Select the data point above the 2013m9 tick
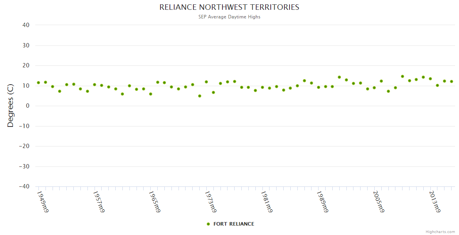Image resolution: width=459 pixels, height=235 pixels. [430, 79]
